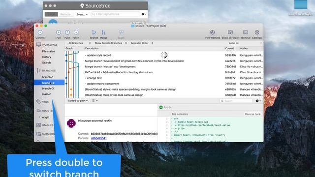Image resolution: width=315 pixels, height=177 pixels.
Task: Click the Commit column header
Action: [230, 48]
